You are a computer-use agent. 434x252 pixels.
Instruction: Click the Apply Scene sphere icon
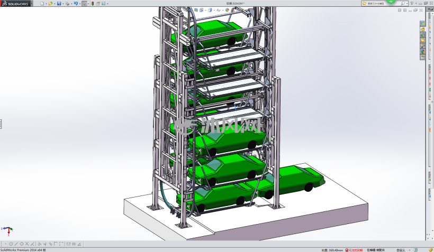(x=233, y=10)
